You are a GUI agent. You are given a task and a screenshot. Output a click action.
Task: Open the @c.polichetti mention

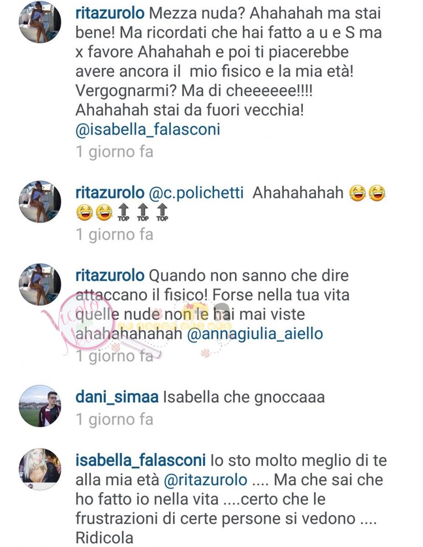(x=196, y=193)
